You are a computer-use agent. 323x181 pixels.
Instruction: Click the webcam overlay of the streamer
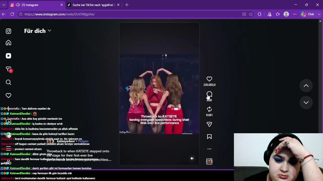(x=278, y=157)
